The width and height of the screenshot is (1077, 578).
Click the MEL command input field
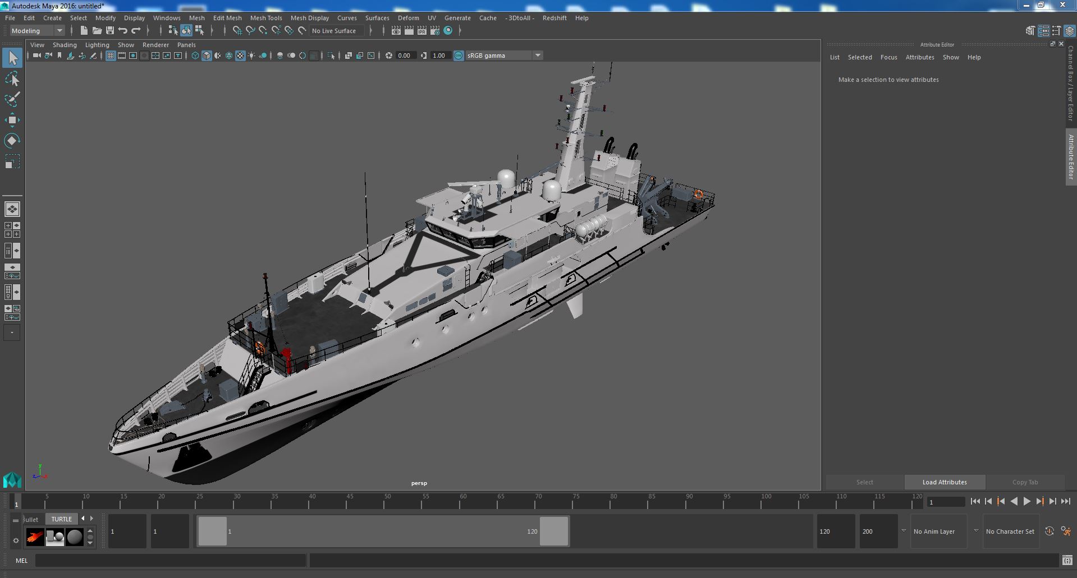click(171, 561)
